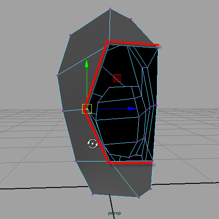This screenshot has width=219, height=219.
Task: Select outer vertex right of the top peak
Action: click(x=131, y=19)
